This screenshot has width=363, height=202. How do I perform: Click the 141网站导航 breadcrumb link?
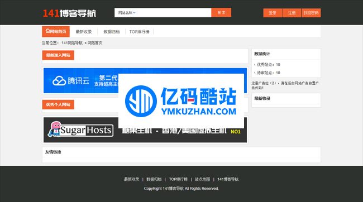(72, 43)
